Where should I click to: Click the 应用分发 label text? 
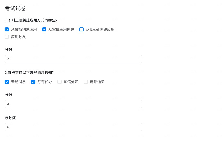(x=18, y=37)
